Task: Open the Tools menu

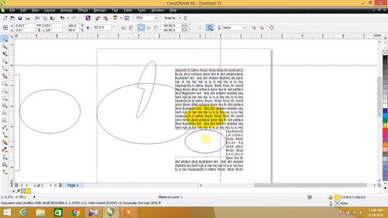Action: [x=141, y=10]
